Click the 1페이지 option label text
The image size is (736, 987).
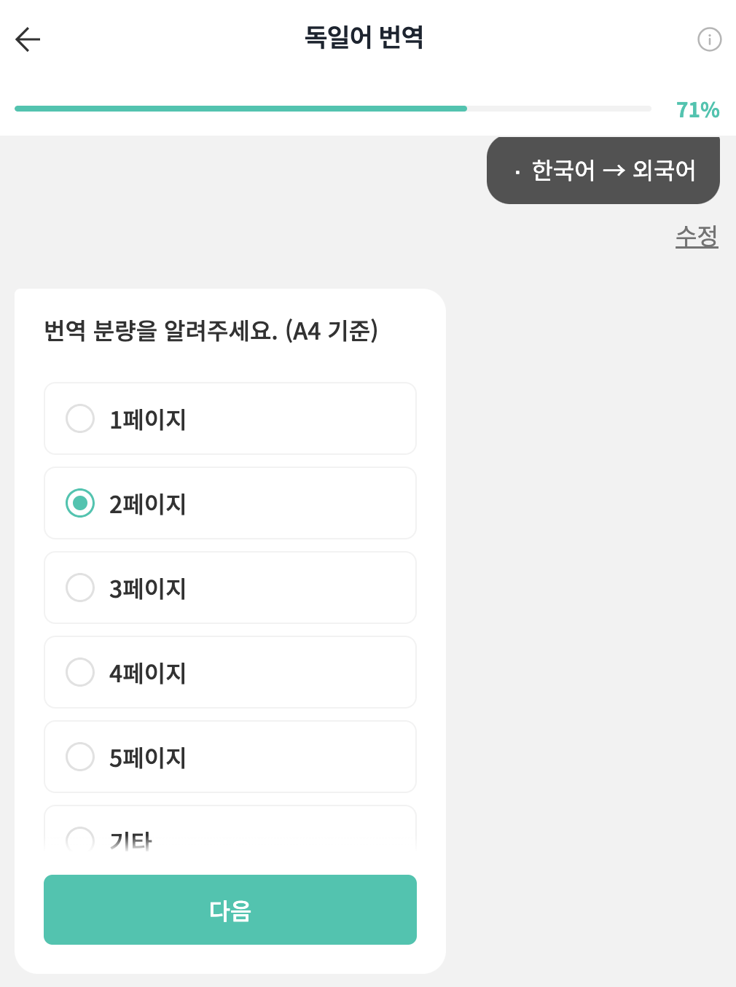(148, 419)
